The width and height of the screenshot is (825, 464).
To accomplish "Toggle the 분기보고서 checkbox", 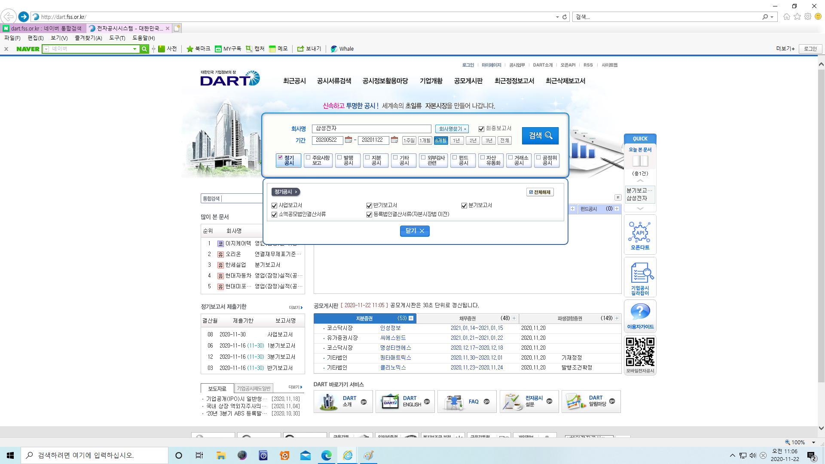I will pyautogui.click(x=464, y=206).
